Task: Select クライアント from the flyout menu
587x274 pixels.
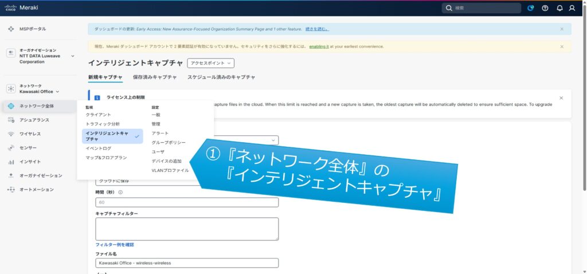Action: [x=98, y=115]
